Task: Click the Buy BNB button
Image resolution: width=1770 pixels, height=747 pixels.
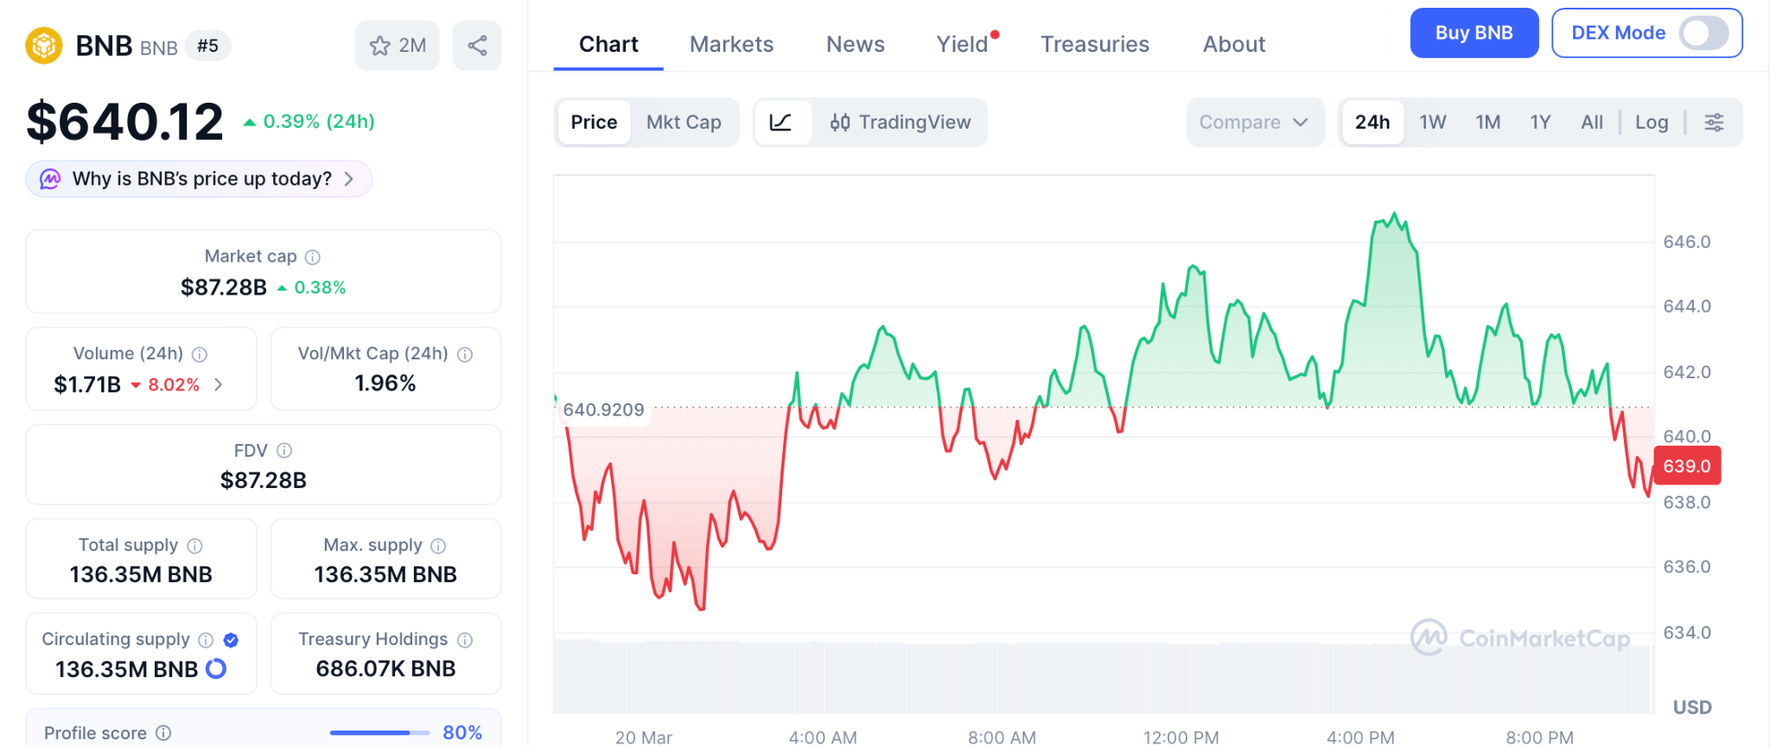Action: pos(1474,34)
